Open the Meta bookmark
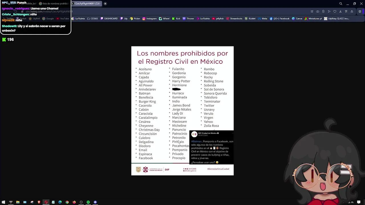The width and height of the screenshot is (365, 205). pyautogui.click(x=262, y=19)
